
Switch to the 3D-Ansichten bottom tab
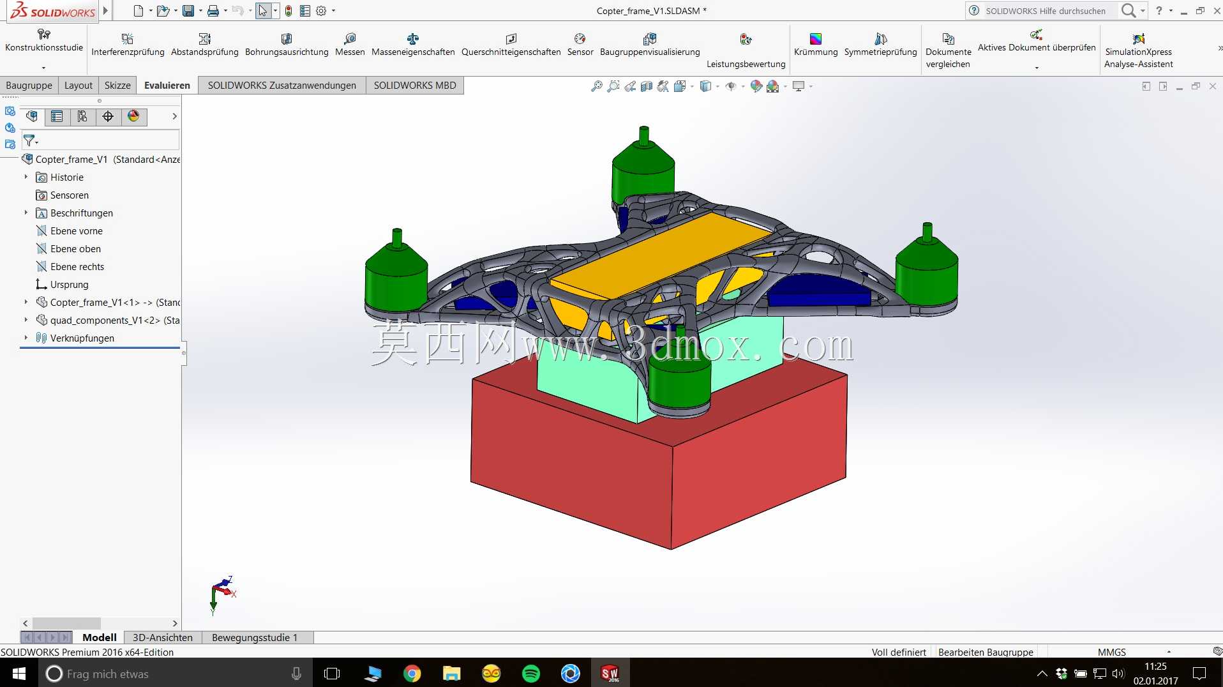coord(163,637)
